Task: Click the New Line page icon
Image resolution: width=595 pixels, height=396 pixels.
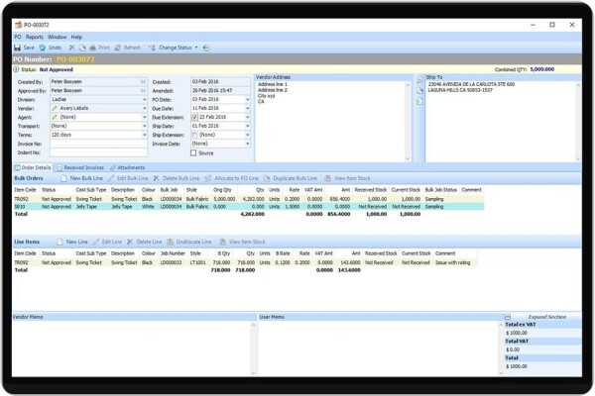Action: 59,242
